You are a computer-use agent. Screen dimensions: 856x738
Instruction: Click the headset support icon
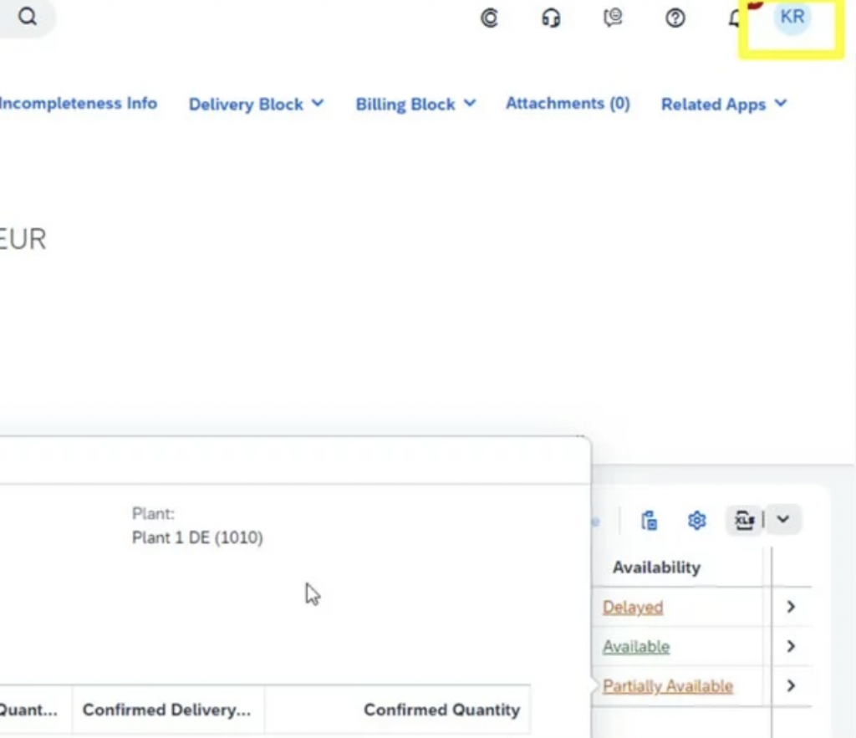coord(551,18)
